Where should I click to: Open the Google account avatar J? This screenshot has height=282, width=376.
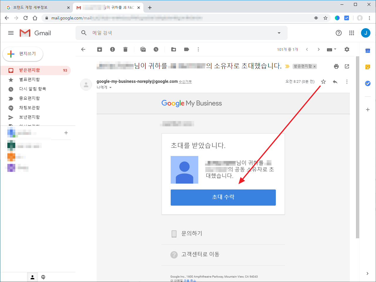pos(366,33)
